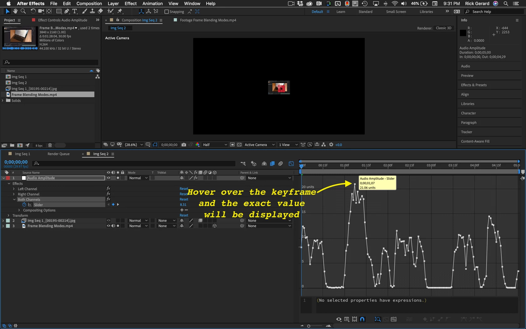Collapse the Both Channels effect

14,200
